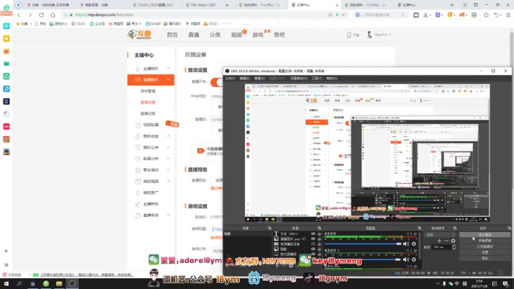Image resolution: width=514 pixels, height=289 pixels.
Task: Show the 视频捕获设备 source via eye icon
Action: point(313,244)
